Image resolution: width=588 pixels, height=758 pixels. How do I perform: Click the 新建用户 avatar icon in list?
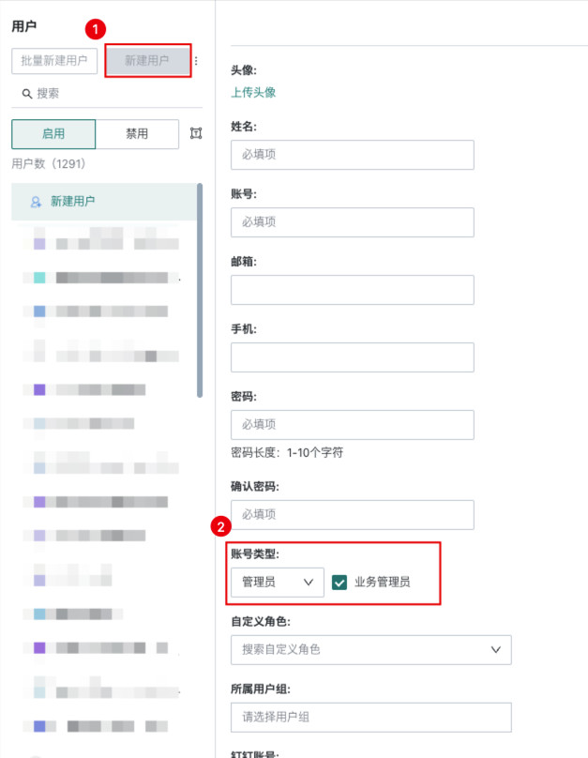37,202
